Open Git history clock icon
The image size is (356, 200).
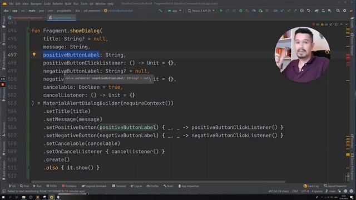(301, 11)
